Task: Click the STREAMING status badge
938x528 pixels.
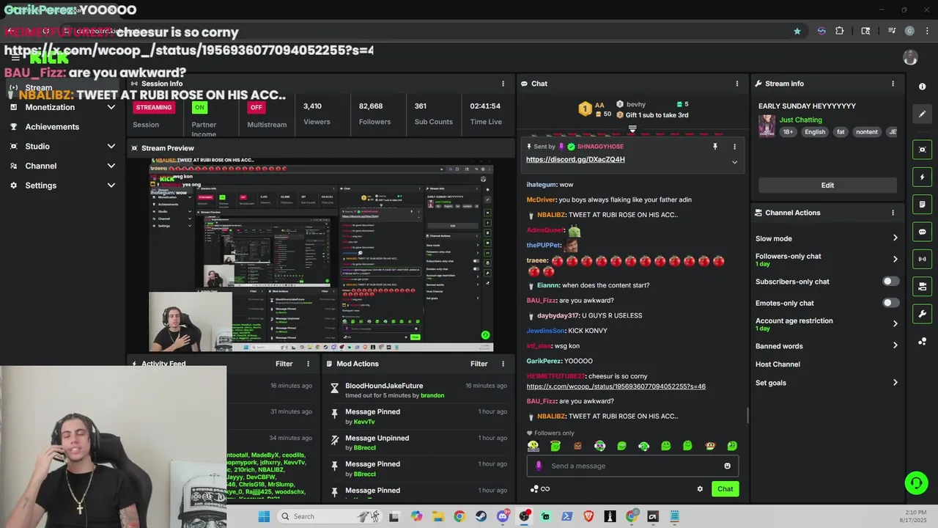Action: [154, 107]
